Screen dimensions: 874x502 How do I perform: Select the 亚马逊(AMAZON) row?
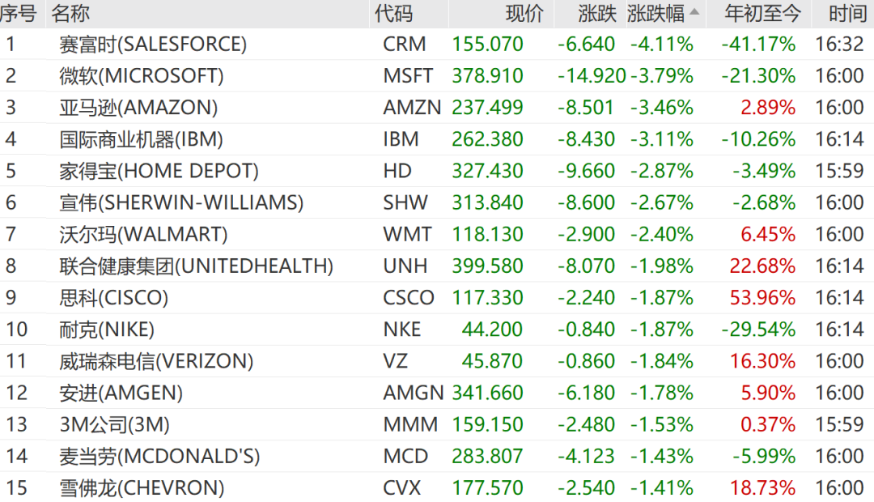click(x=437, y=108)
